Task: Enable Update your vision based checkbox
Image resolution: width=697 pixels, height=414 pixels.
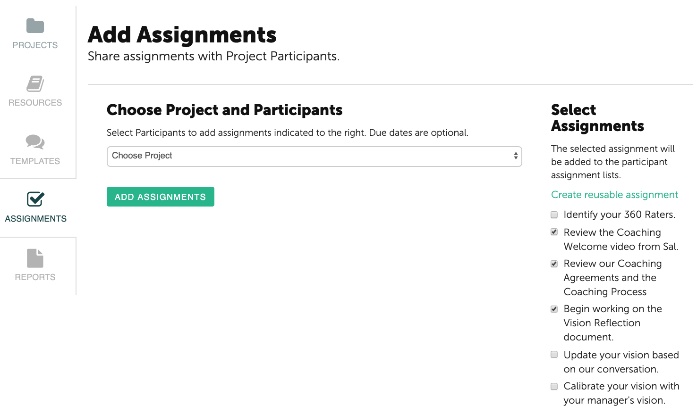Action: coord(554,355)
